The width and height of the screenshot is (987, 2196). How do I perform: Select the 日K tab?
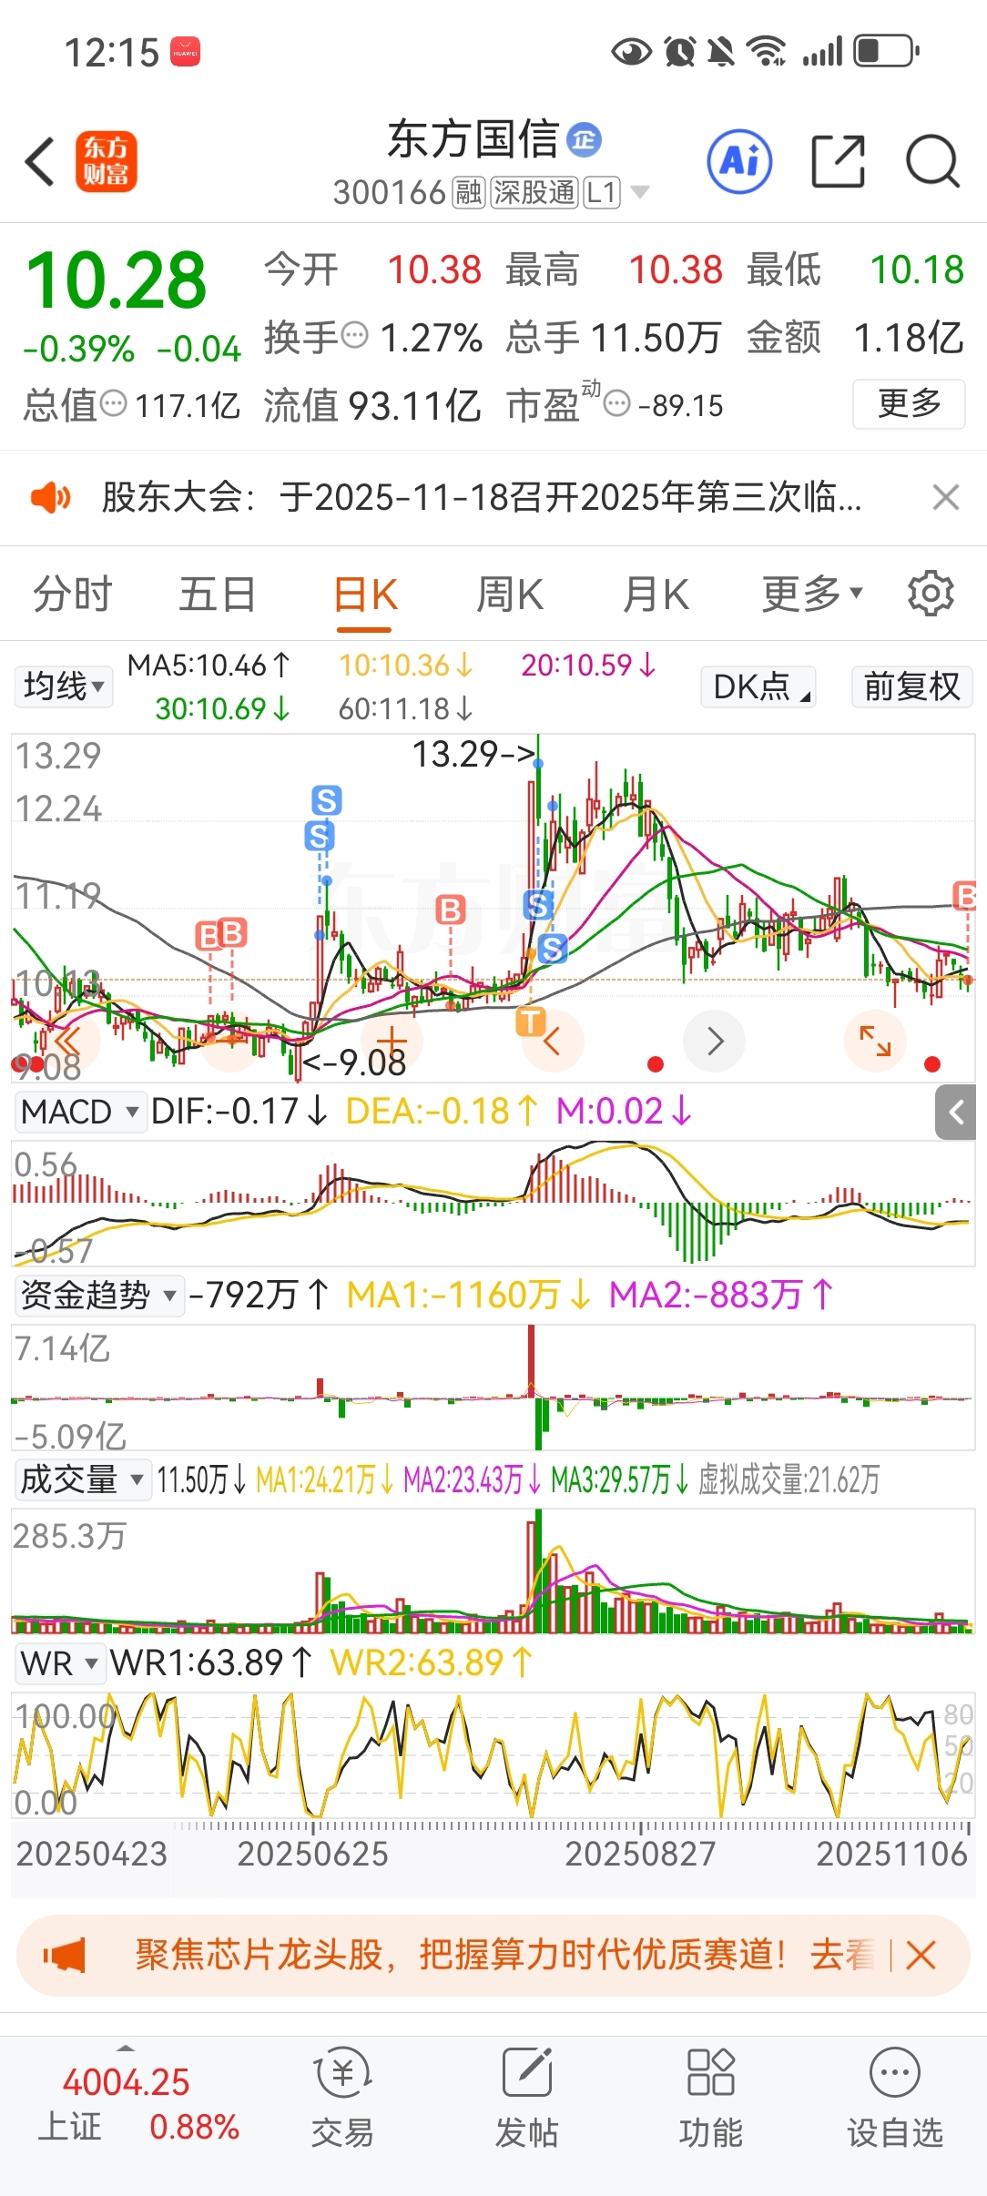(365, 595)
